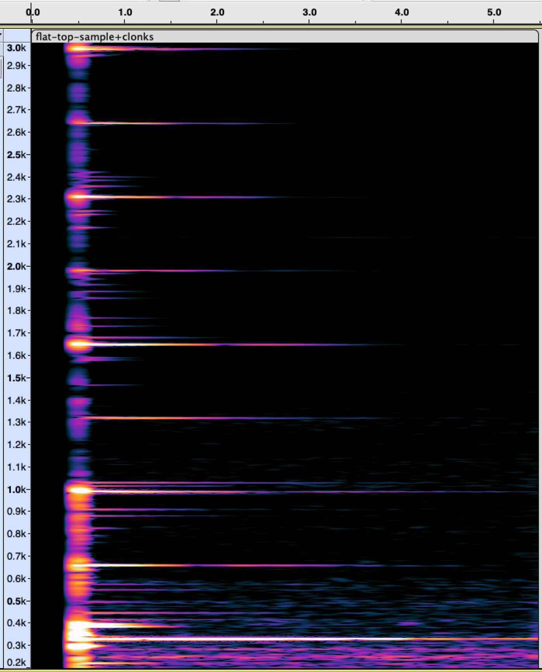Click the 1.4k label on the frequency scale
Screen dimensions: 542x672
tap(16, 400)
